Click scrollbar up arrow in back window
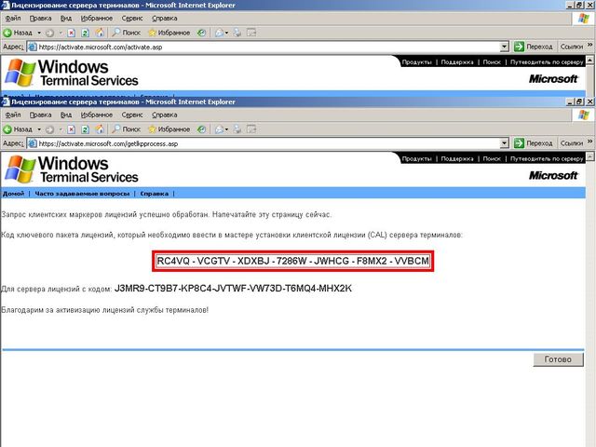The image size is (596, 447). pos(589,60)
